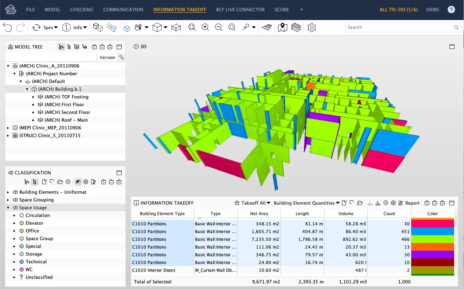Click the Information Takeoff settings gear
The image size is (464, 289).
pos(393,203)
